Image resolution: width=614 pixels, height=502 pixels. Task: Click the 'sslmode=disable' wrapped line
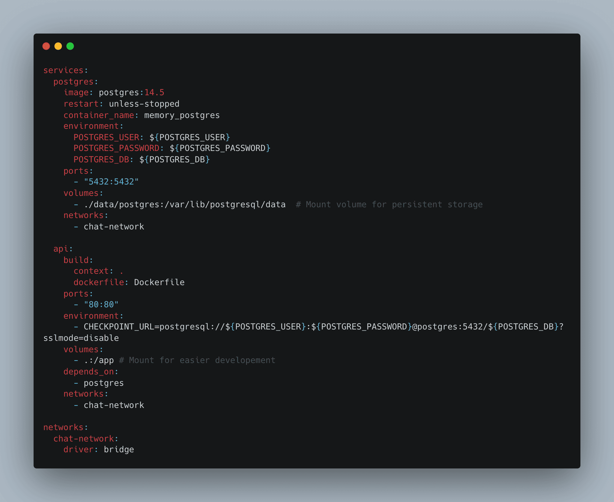(81, 338)
